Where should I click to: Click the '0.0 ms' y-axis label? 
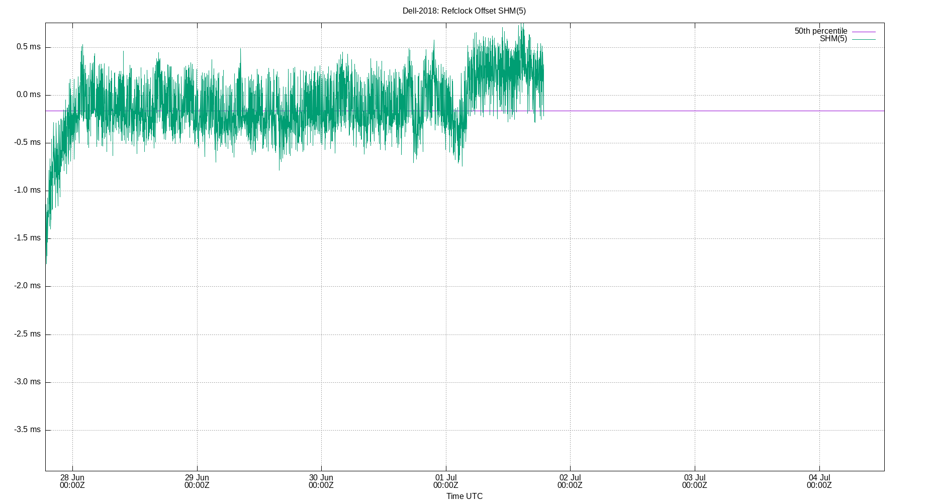(29, 95)
